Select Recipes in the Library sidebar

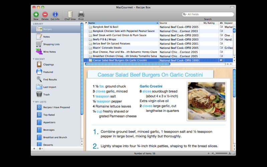[55, 29]
